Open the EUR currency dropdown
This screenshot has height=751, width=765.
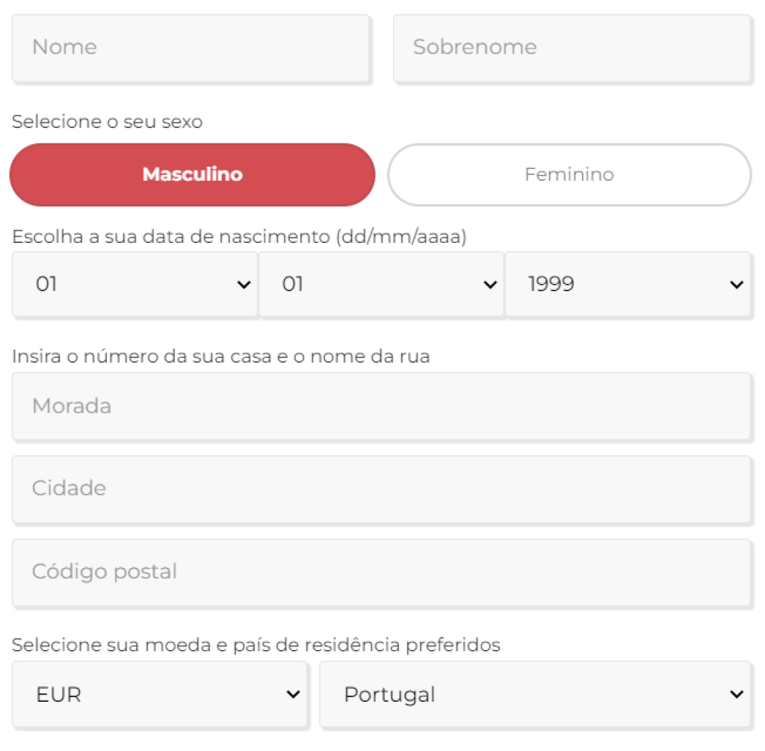(x=160, y=694)
